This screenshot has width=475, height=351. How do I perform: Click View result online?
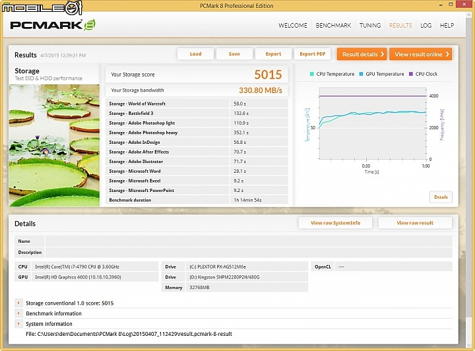tap(420, 54)
